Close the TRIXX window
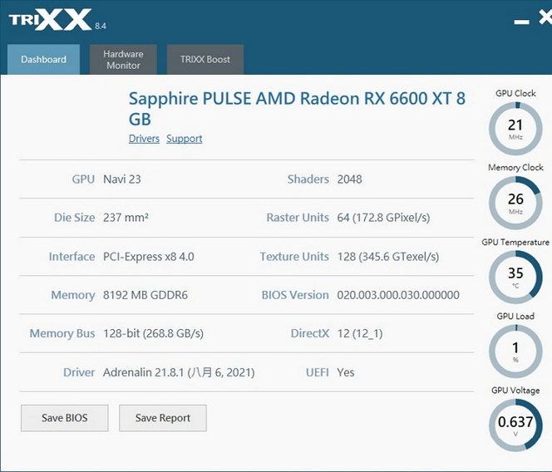Image resolution: width=552 pixels, height=472 pixels. [545, 17]
